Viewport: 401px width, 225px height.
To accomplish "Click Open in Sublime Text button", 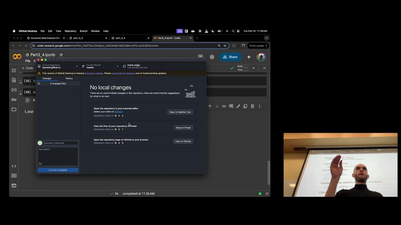I will (x=180, y=112).
